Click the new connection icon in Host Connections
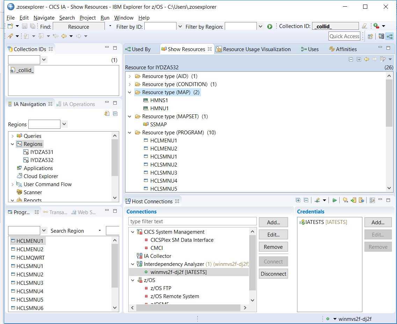This screenshot has width=397, height=324. 317,200
